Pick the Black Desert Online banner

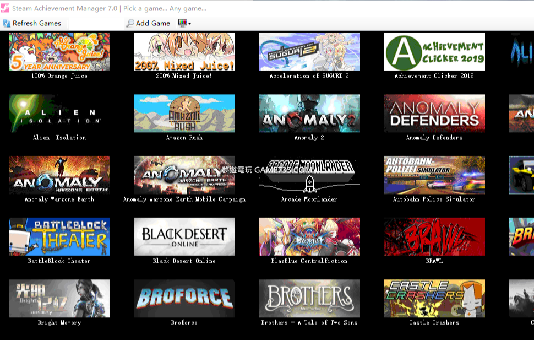pyautogui.click(x=184, y=236)
